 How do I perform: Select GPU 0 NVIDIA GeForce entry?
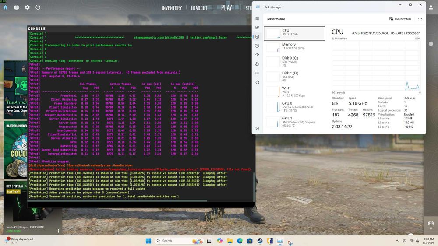(x=294, y=107)
